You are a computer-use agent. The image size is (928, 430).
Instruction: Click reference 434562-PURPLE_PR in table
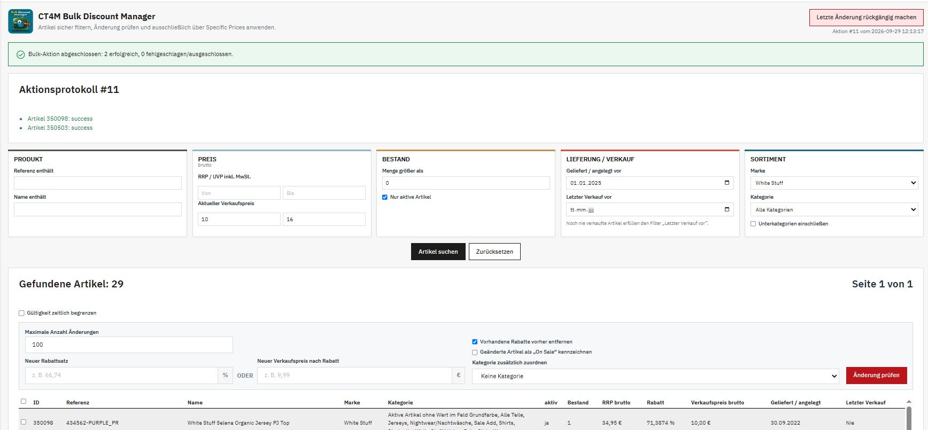(x=92, y=423)
